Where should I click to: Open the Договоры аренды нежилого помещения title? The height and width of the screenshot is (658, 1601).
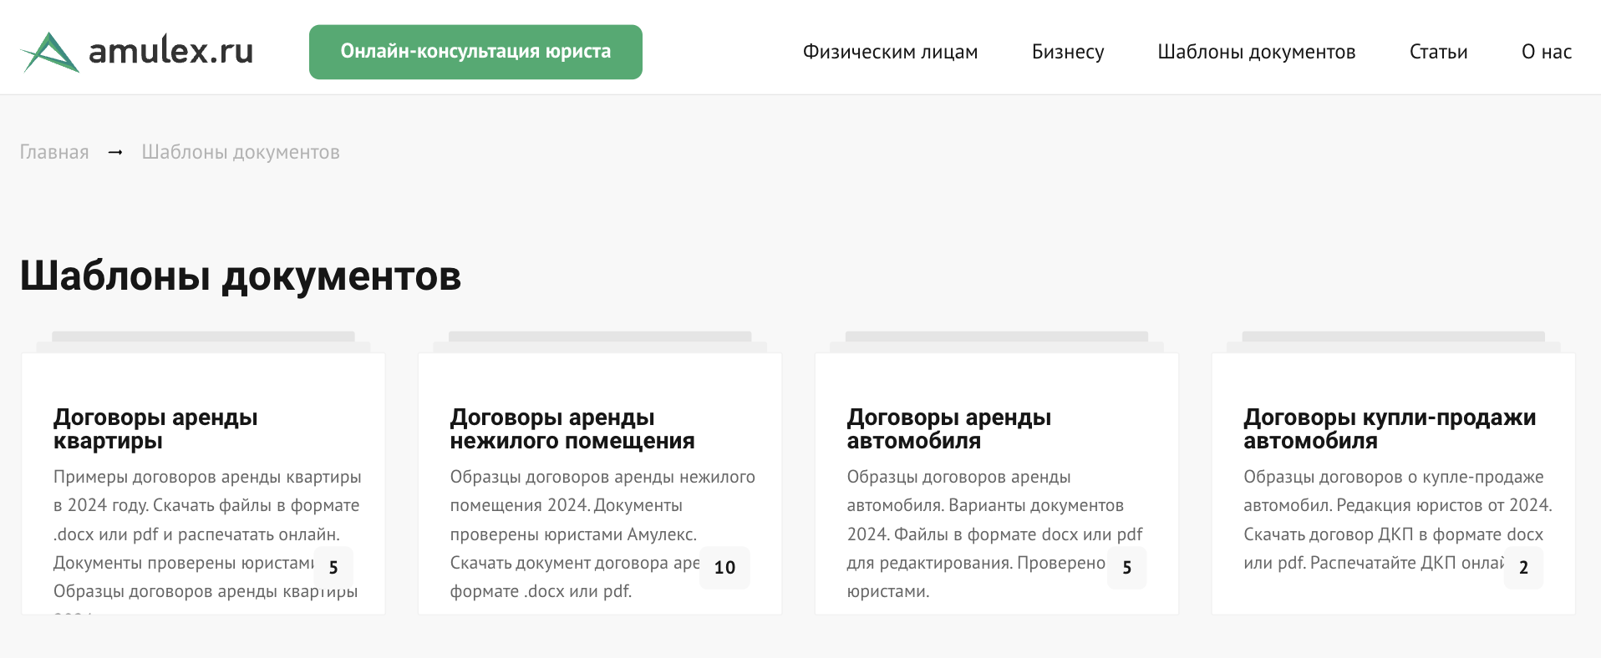coord(572,428)
